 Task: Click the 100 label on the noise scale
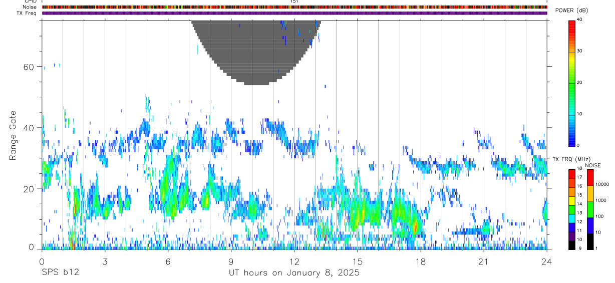(598, 216)
